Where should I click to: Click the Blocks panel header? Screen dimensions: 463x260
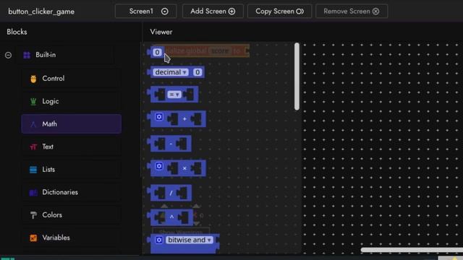[x=17, y=32]
